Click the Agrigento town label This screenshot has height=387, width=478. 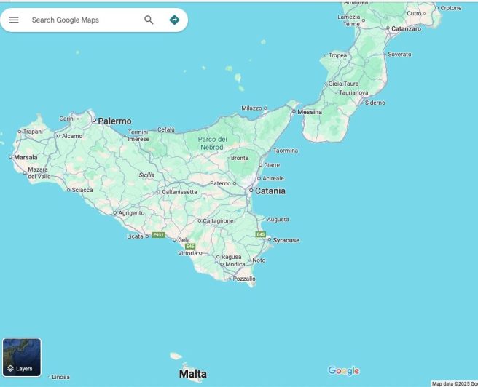pos(131,213)
